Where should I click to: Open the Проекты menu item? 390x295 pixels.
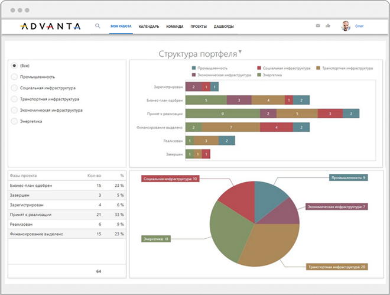pos(199,27)
